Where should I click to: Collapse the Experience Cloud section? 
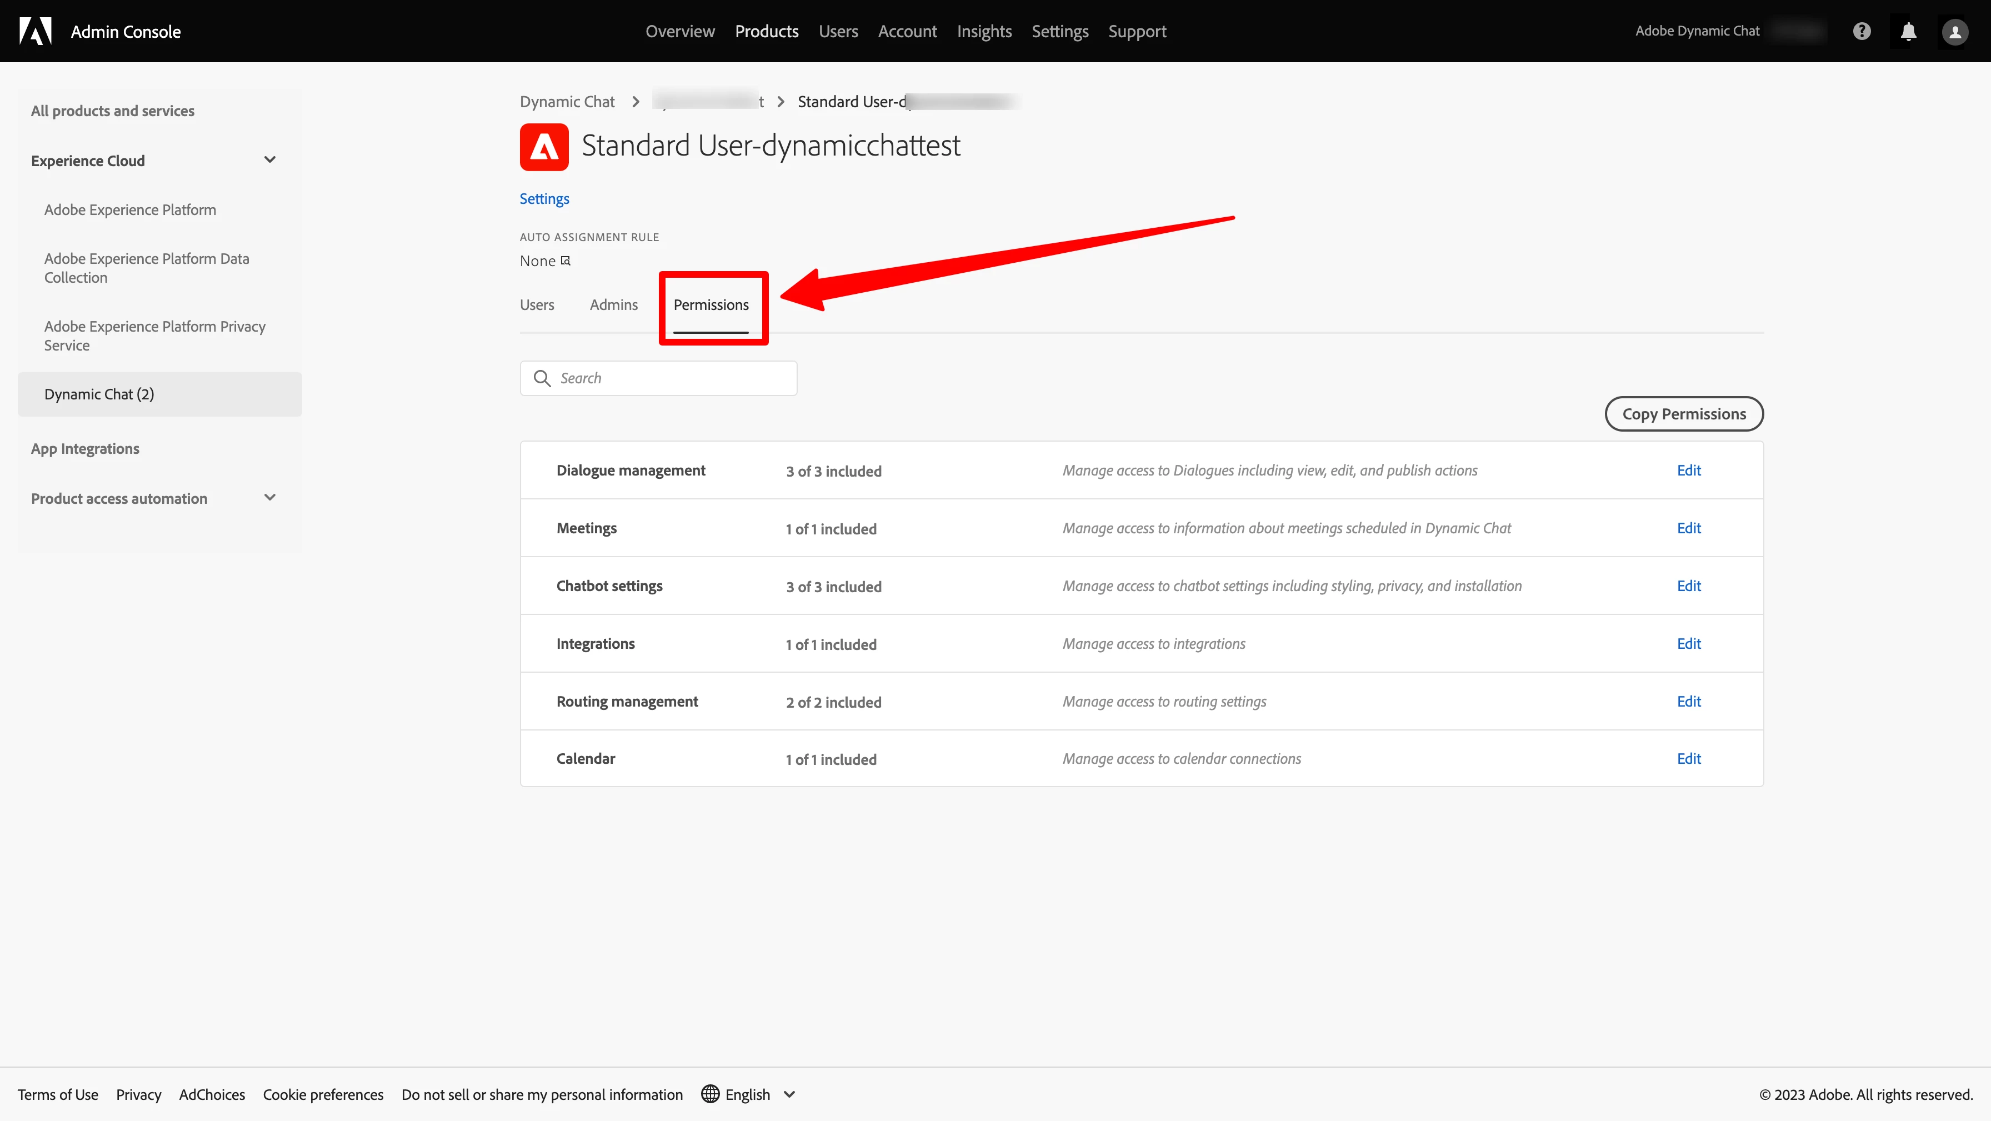tap(270, 160)
